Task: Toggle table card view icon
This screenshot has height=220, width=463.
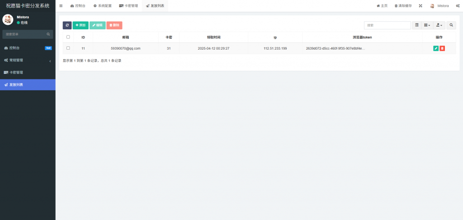Action: (416, 25)
